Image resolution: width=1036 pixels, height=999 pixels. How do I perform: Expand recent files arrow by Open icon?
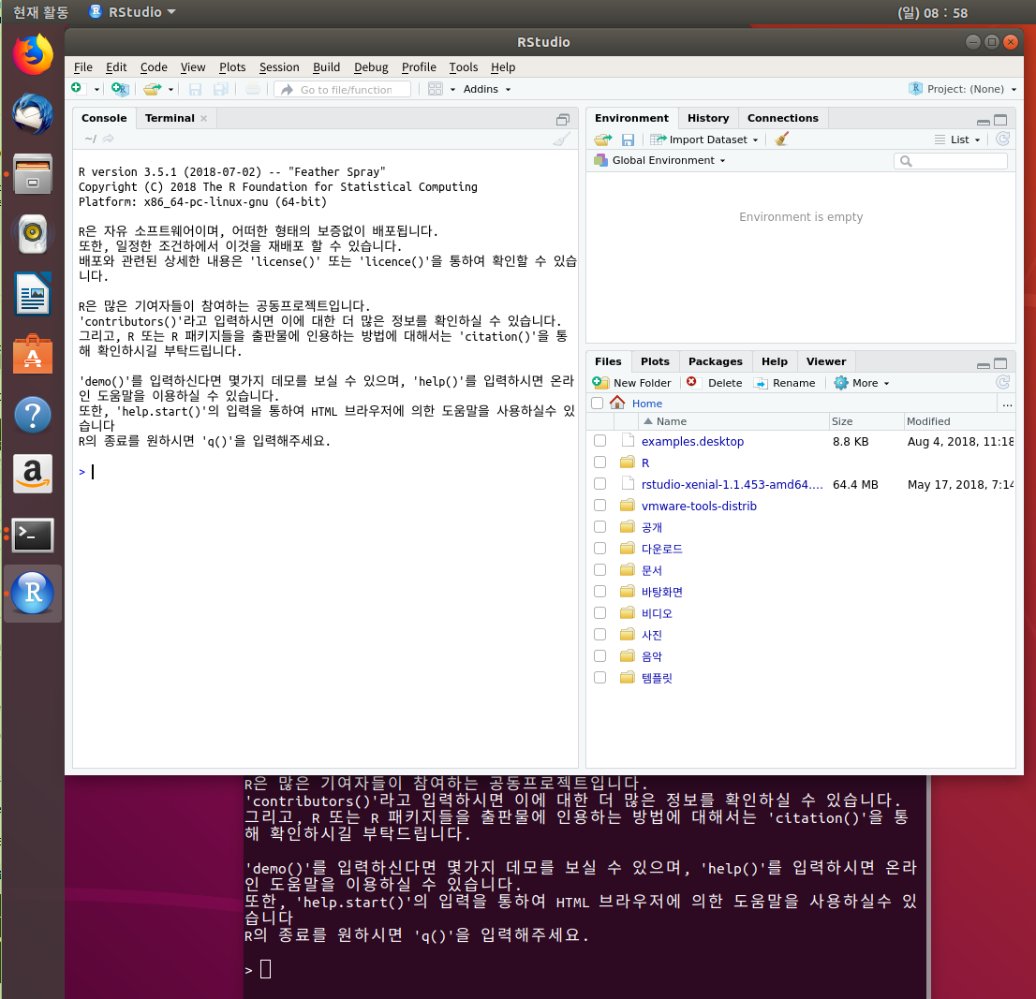pos(170,89)
